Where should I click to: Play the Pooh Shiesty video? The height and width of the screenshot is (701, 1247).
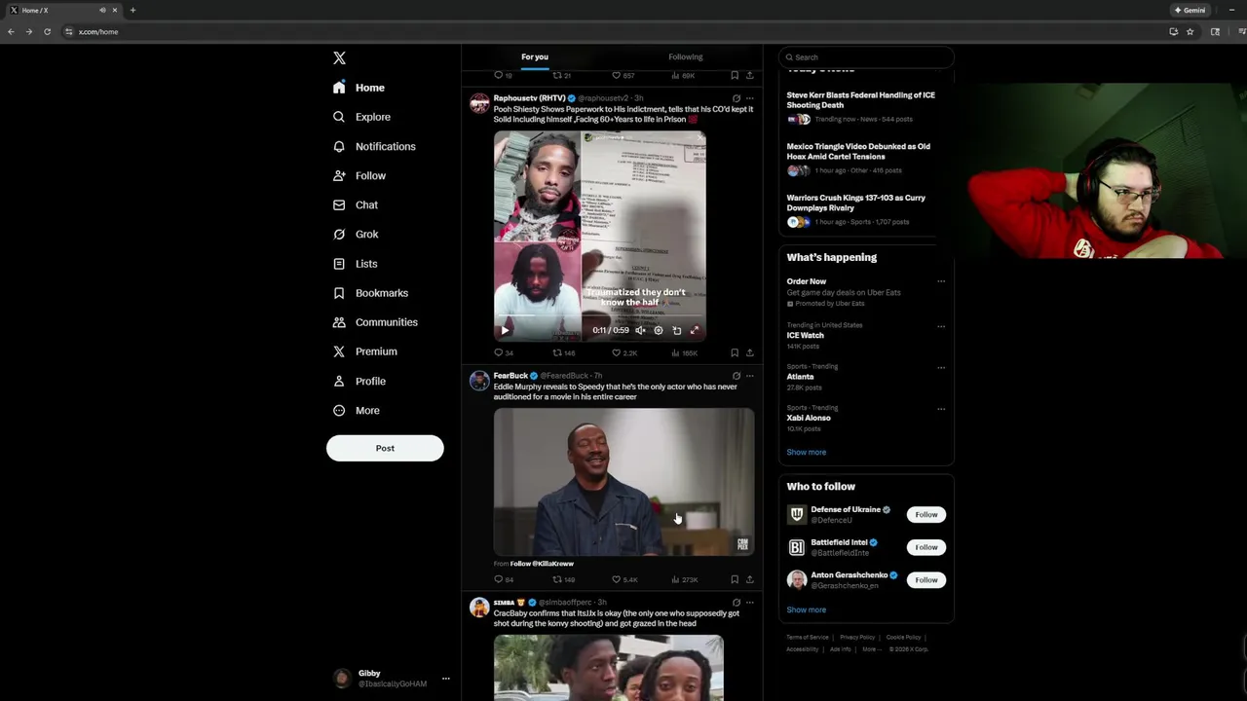click(505, 330)
